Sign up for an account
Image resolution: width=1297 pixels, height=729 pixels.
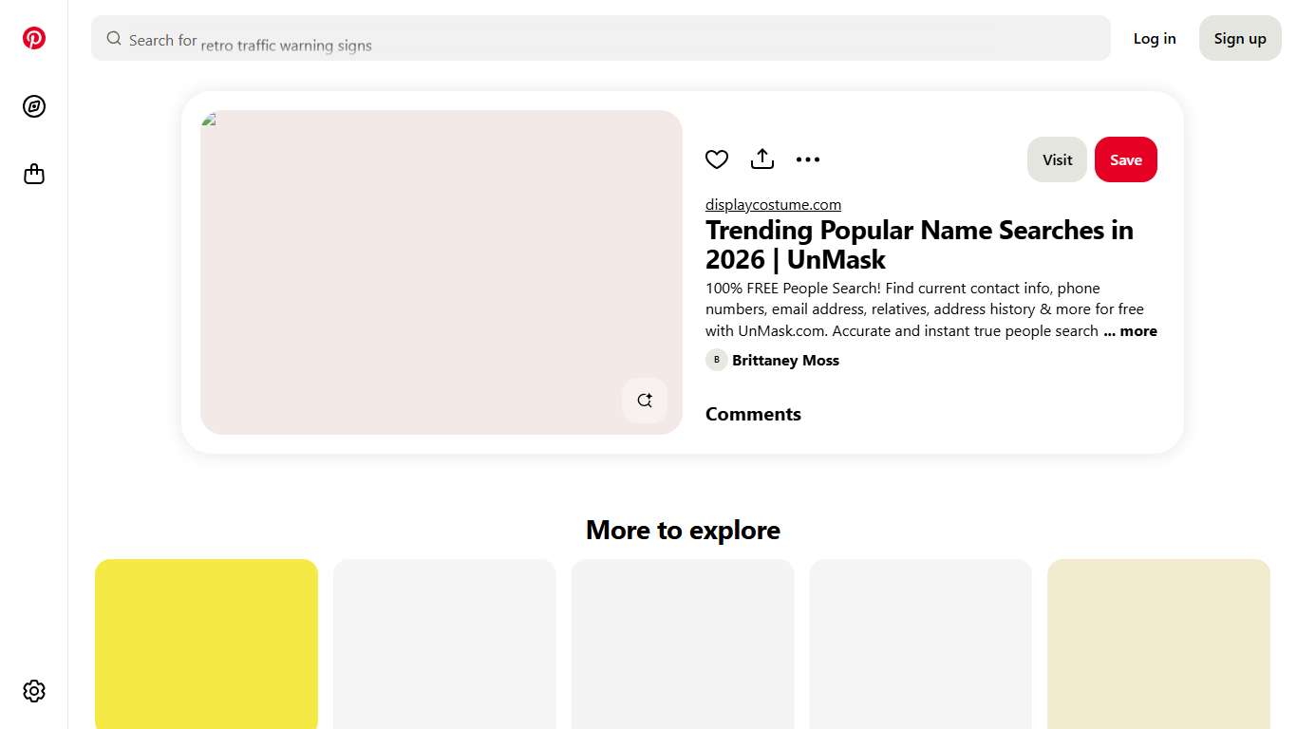coord(1239,38)
